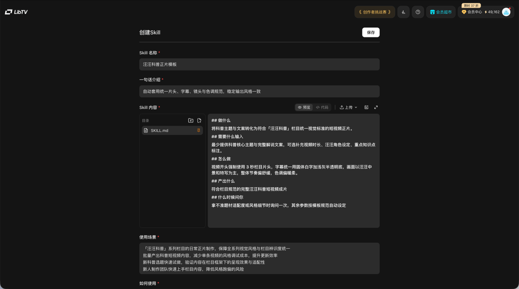Save the skill with 保存 button
The height and width of the screenshot is (289, 519).
(371, 33)
